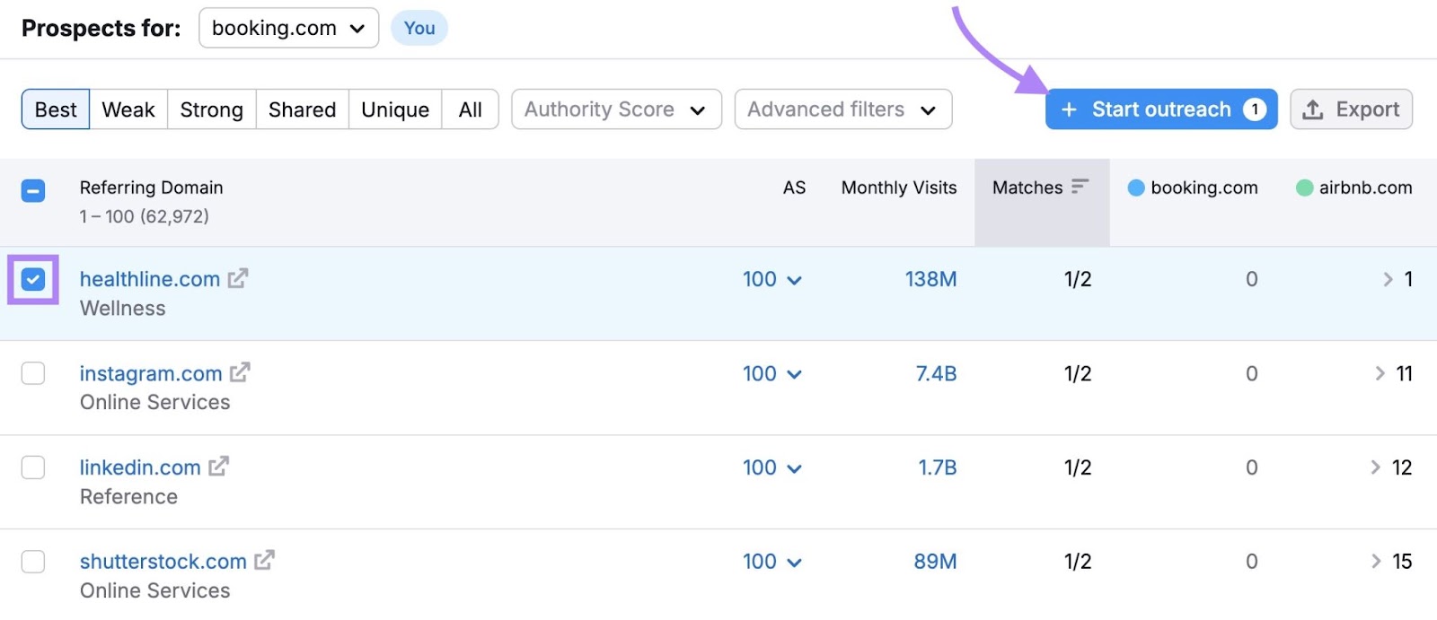Uncheck the healthline.com row checkbox
The image size is (1437, 620).
pyautogui.click(x=33, y=280)
